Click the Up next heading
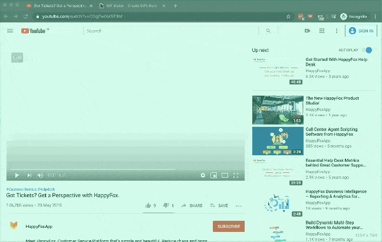This screenshot has height=242, width=382. (260, 50)
